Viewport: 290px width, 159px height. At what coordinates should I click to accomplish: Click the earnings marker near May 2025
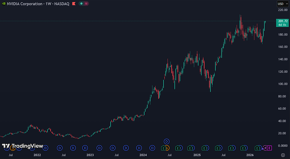click(217, 148)
